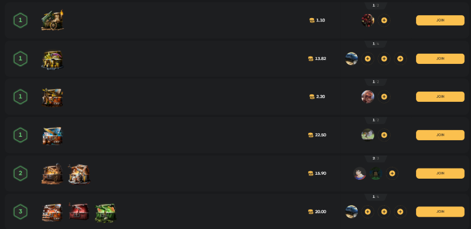Click the green crate case in the 20.00 row
This screenshot has width=471, height=229.
click(105, 213)
